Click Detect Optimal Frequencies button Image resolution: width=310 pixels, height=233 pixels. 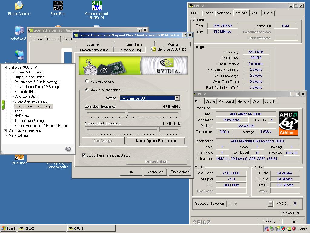[156, 141]
